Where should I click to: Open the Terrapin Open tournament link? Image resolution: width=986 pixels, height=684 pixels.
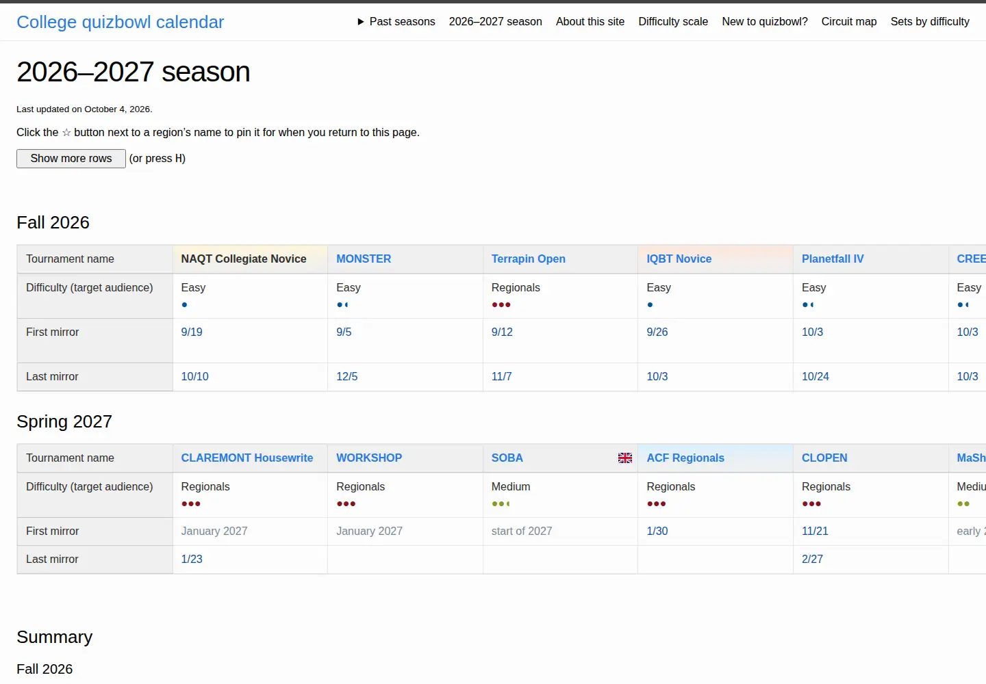pos(529,259)
